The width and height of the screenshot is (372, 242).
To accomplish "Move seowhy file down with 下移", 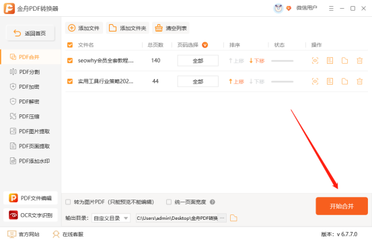I will pyautogui.click(x=257, y=61).
